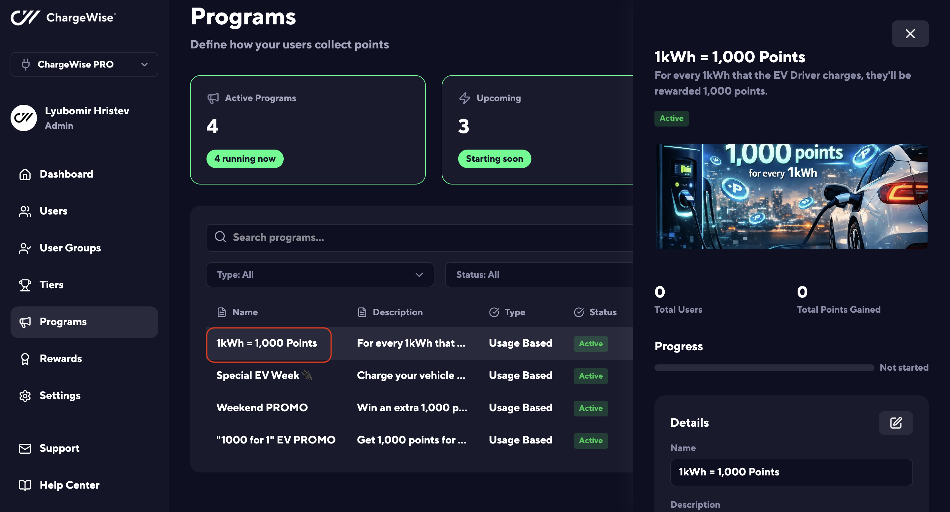The height and width of the screenshot is (512, 950).
Task: Click the pencil edit icon in Details
Action: point(896,423)
